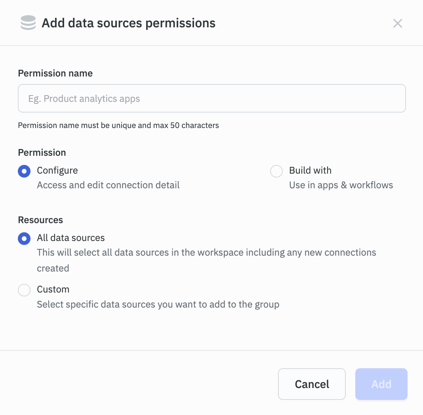Click the dialog title Add data sources permissions
This screenshot has width=423, height=415.
(128, 23)
